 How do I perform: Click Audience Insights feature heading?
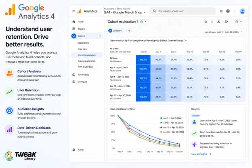(31, 109)
